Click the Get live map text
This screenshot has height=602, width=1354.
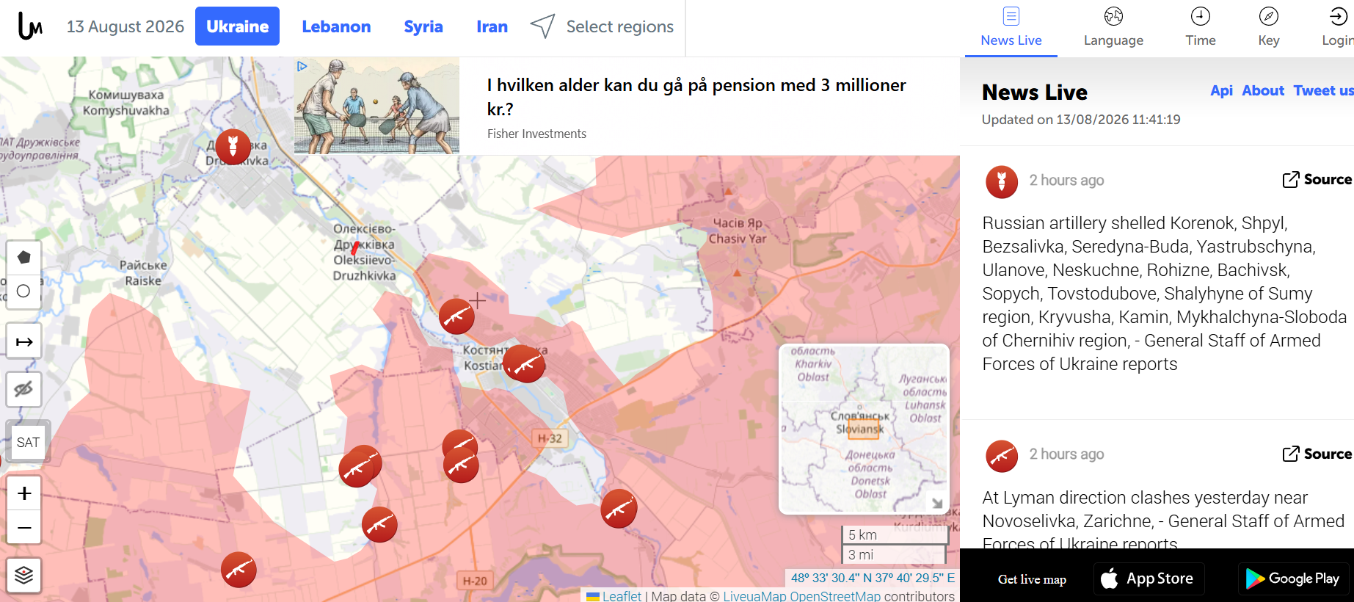point(1032,579)
